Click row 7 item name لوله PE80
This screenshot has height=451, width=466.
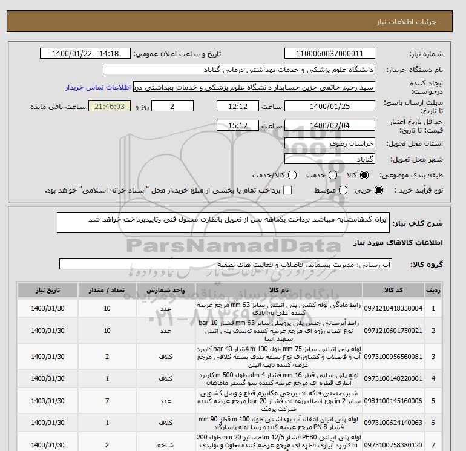tap(279, 442)
